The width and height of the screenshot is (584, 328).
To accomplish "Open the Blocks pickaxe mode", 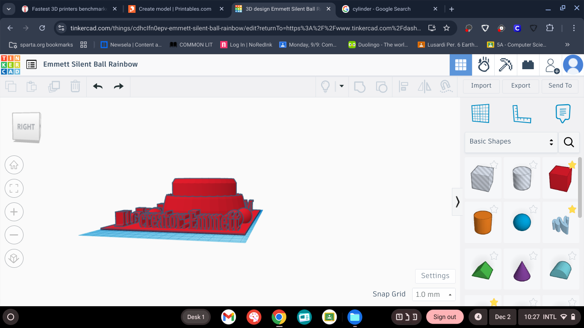I will click(x=506, y=65).
